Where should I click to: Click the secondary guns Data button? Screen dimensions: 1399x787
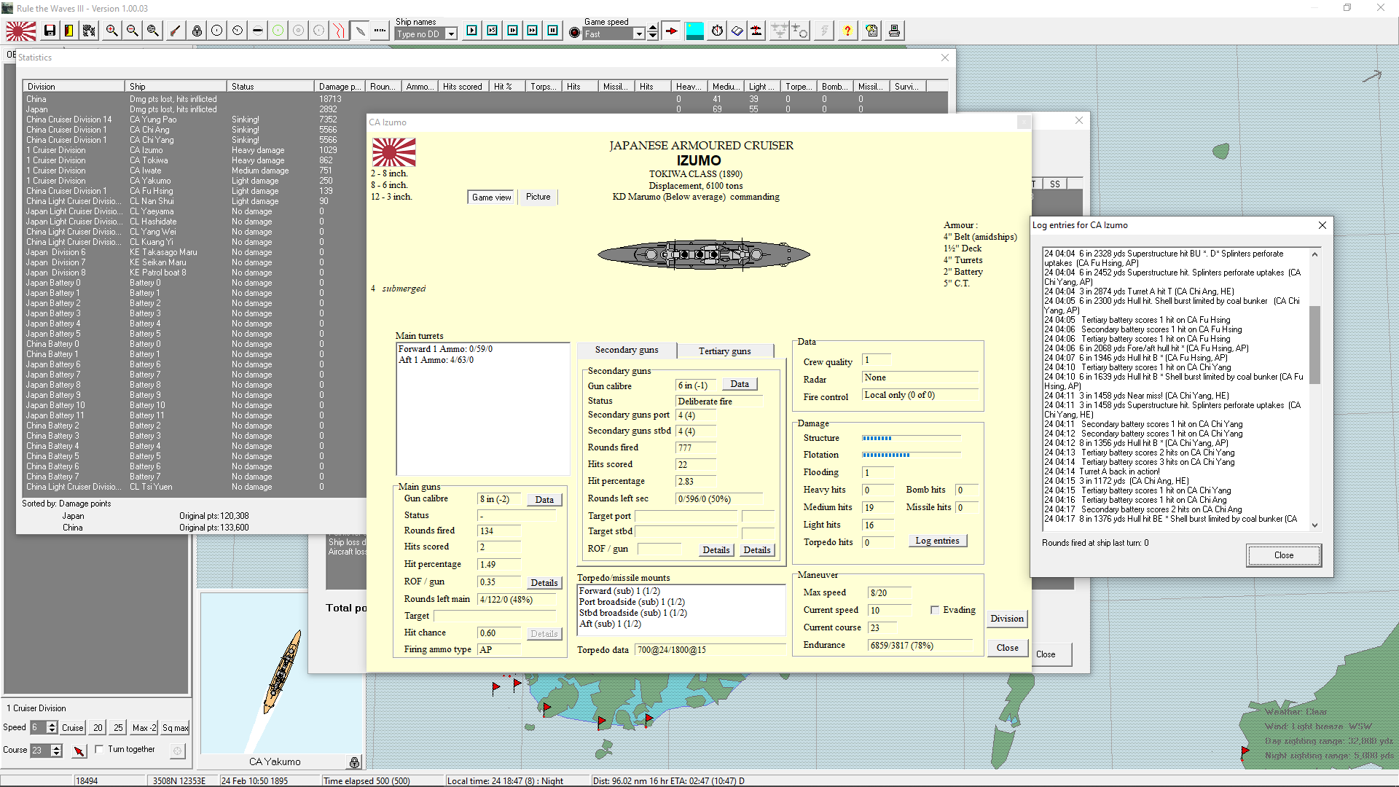(x=740, y=384)
